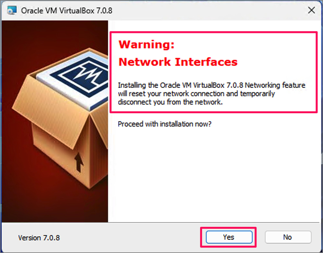Click the 'Network Interfaces' red heading
This screenshot has width=323, height=253.
[x=178, y=62]
